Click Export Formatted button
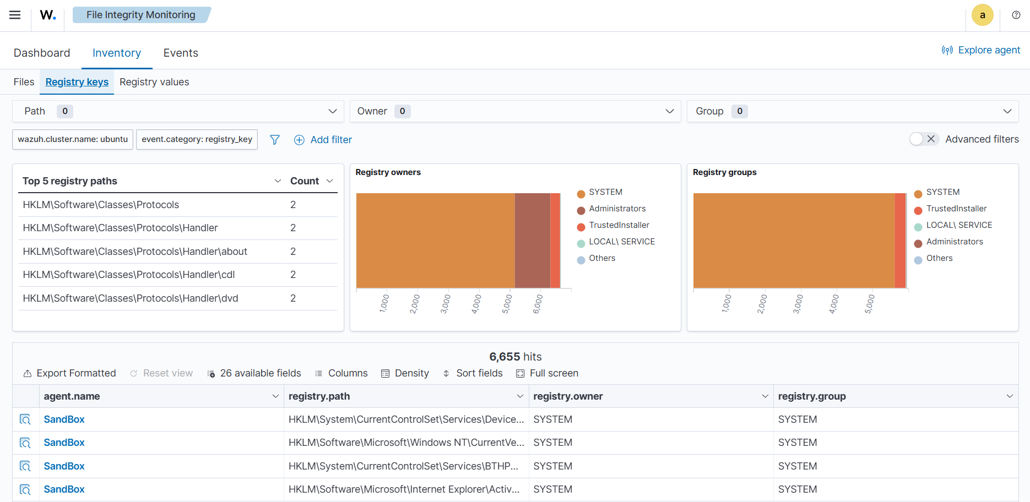Screen dimensions: 1030x502 point(70,374)
